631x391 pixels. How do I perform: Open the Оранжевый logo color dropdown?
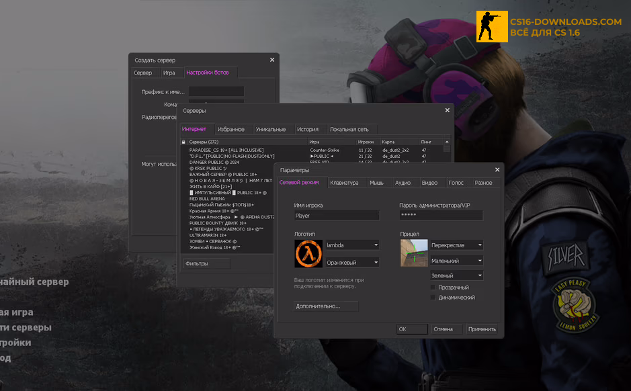point(352,262)
